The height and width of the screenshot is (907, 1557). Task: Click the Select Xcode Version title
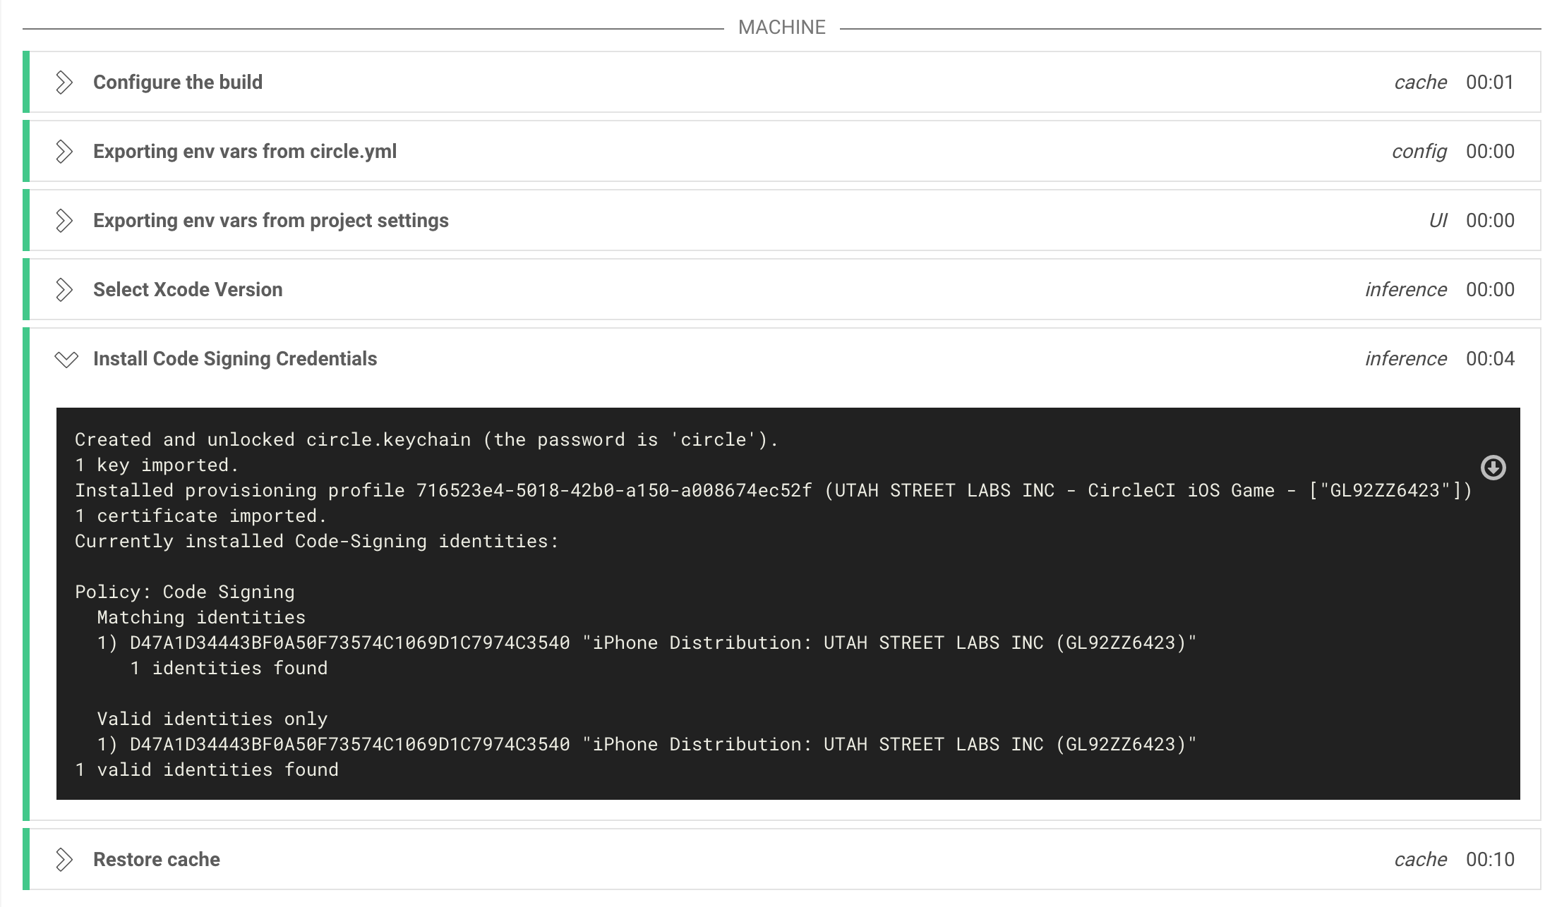(188, 290)
